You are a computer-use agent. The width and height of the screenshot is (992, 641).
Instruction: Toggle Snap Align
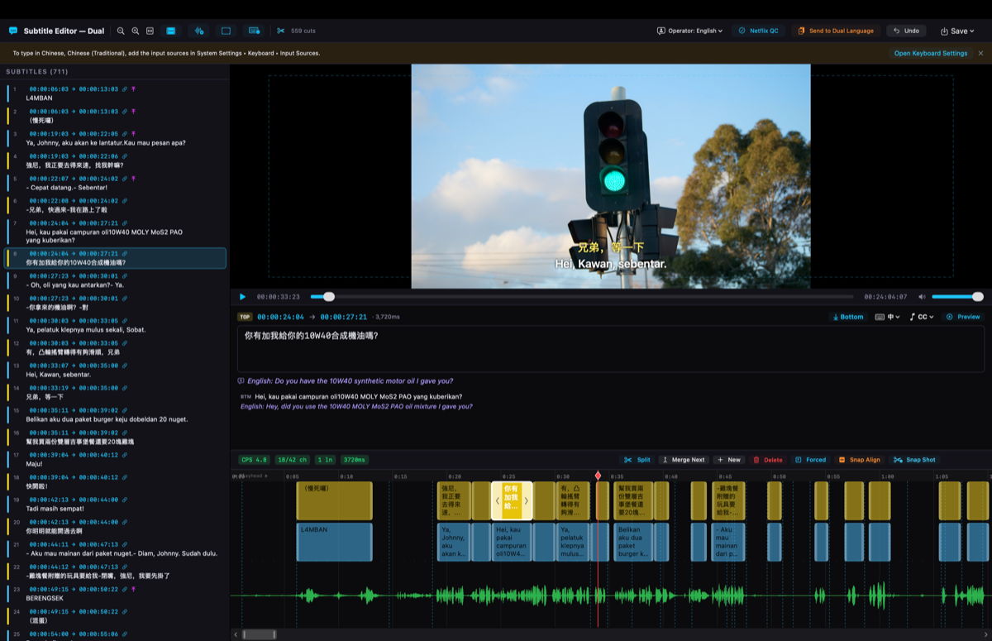[860, 460]
